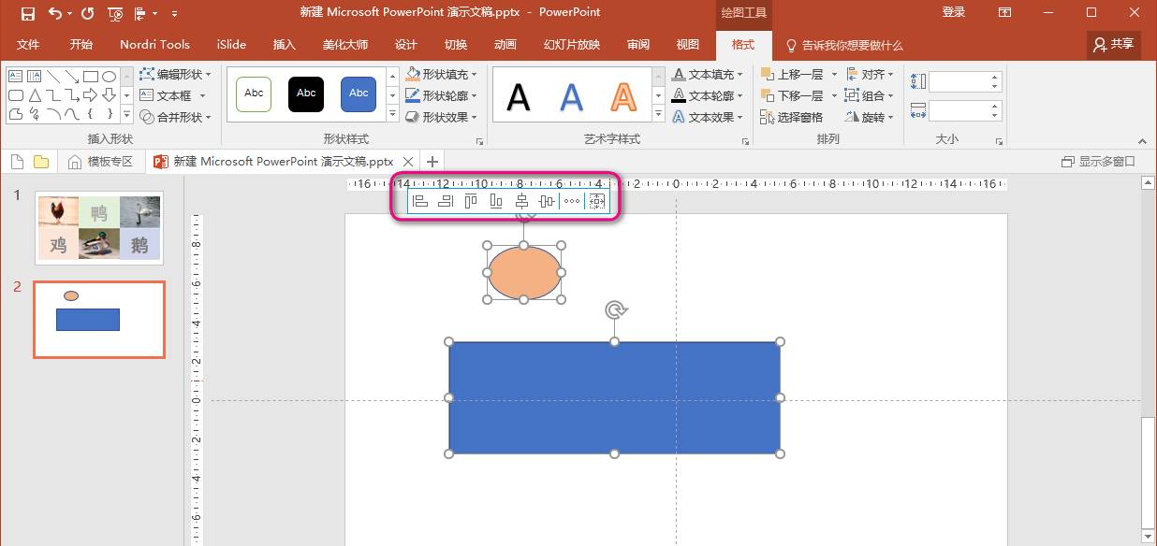Click the Share (共享) button

(x=1114, y=44)
